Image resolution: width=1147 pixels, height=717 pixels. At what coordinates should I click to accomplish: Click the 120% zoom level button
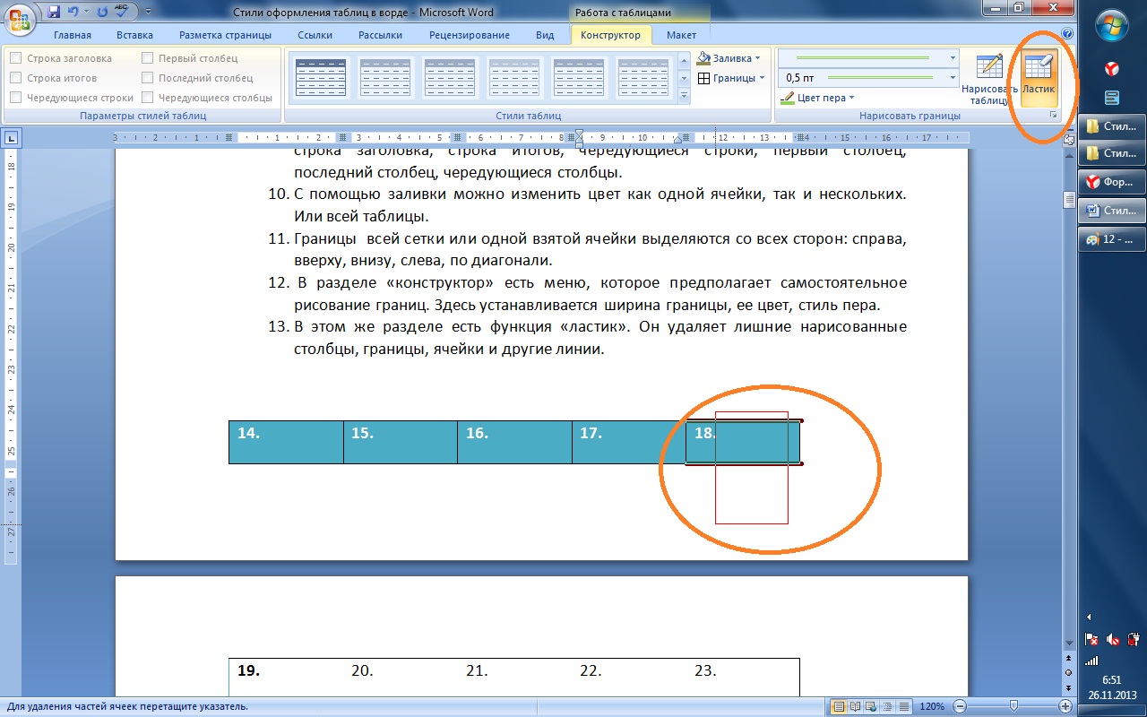(931, 706)
